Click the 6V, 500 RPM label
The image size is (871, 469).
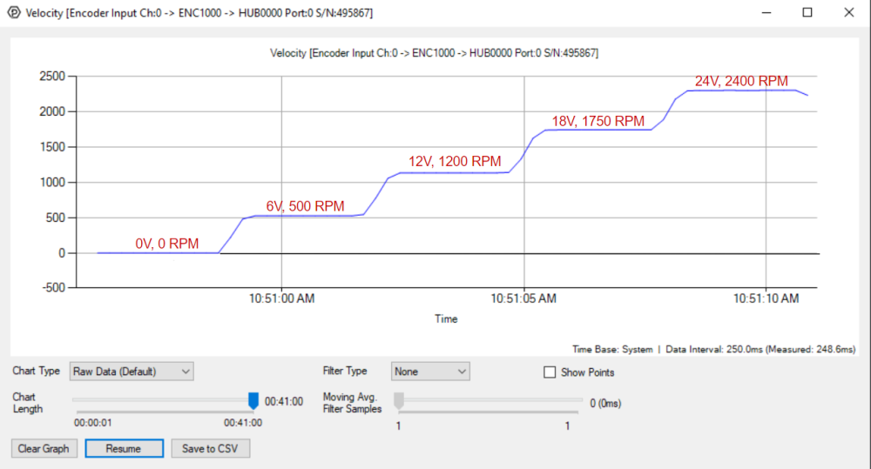[305, 206]
